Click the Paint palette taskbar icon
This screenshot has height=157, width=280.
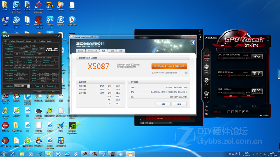(x=121, y=154)
